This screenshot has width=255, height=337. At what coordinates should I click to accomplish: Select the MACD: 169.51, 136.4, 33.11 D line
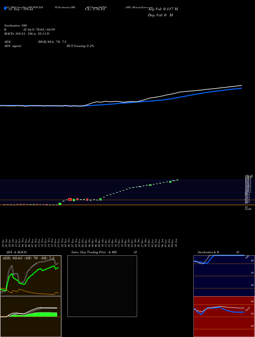pyautogui.click(x=27, y=34)
